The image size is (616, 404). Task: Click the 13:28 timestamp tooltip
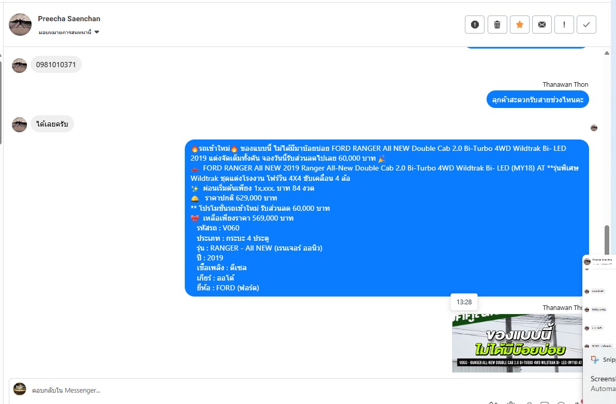pos(464,302)
